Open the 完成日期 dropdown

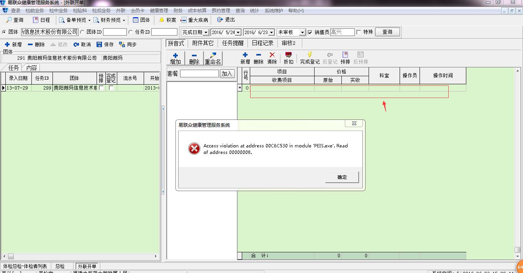pyautogui.click(x=206, y=32)
